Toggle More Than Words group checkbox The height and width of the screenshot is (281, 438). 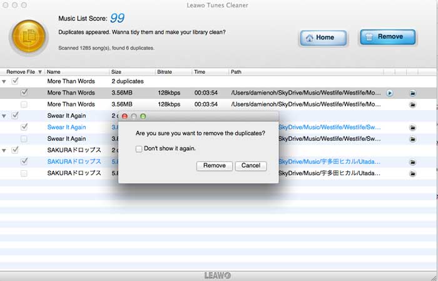coord(15,81)
